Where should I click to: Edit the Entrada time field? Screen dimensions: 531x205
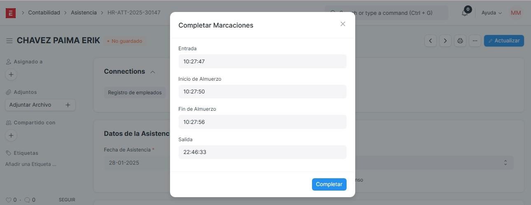[x=262, y=61]
